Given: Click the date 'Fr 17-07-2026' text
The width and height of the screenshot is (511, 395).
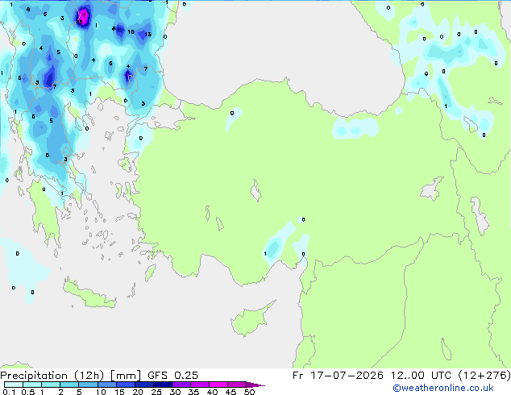Looking at the screenshot, I should 338,376.
